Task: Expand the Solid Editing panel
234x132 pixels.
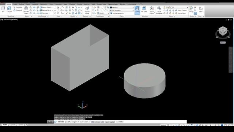Action: point(43,16)
